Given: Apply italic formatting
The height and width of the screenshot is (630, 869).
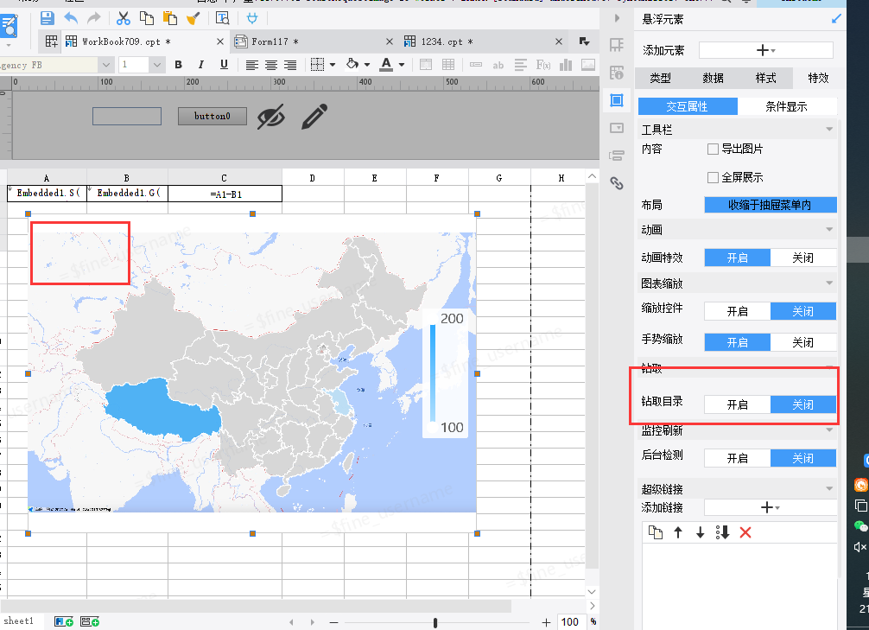Looking at the screenshot, I should 201,65.
